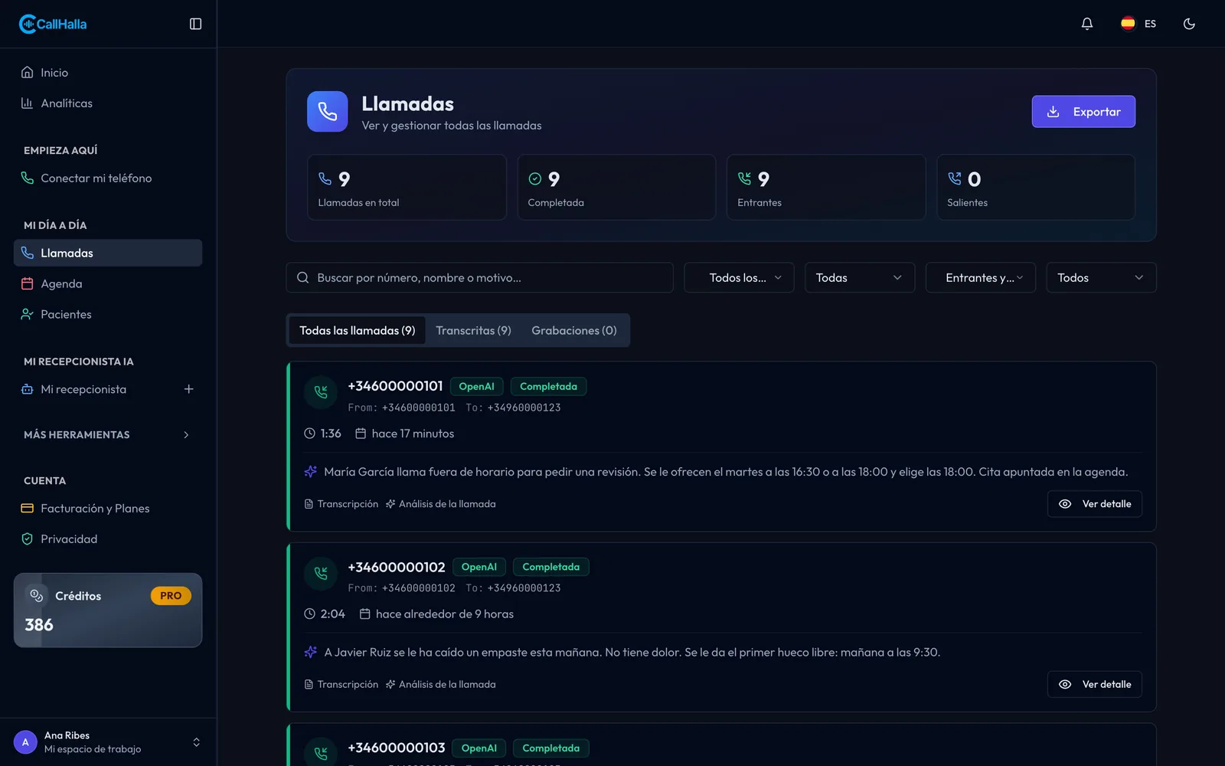Select Todas las llamadas tab

point(357,331)
